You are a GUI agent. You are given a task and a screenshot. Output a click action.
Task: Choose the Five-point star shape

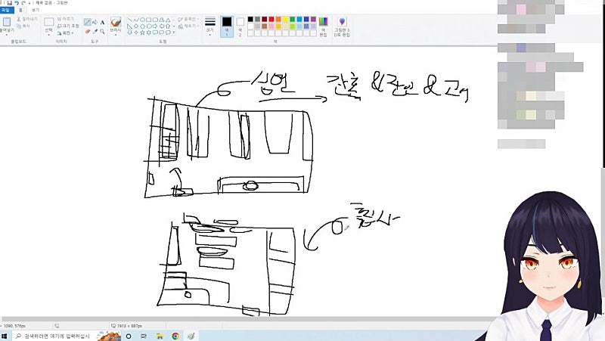pyautogui.click(x=142, y=33)
